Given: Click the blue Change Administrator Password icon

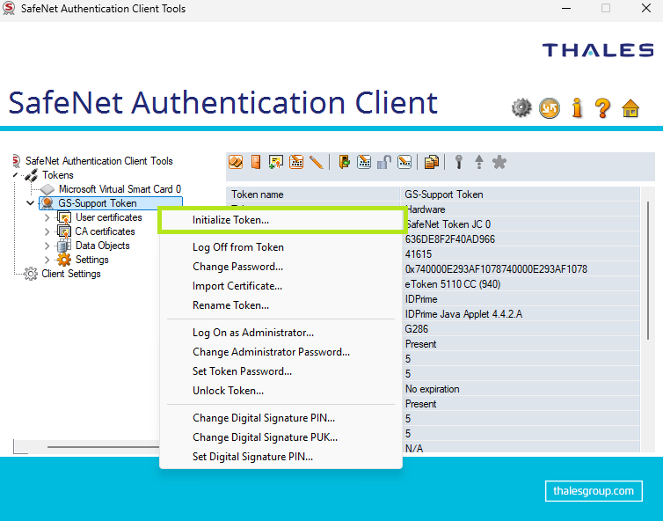Looking at the screenshot, I should coord(364,162).
